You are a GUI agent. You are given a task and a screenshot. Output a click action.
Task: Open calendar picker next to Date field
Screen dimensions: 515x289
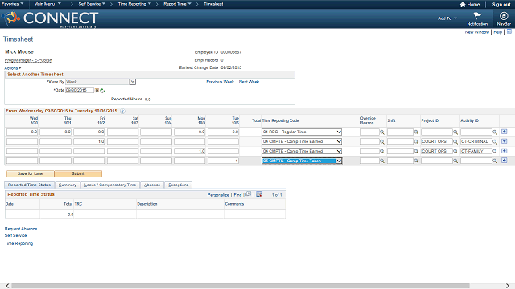coord(97,90)
